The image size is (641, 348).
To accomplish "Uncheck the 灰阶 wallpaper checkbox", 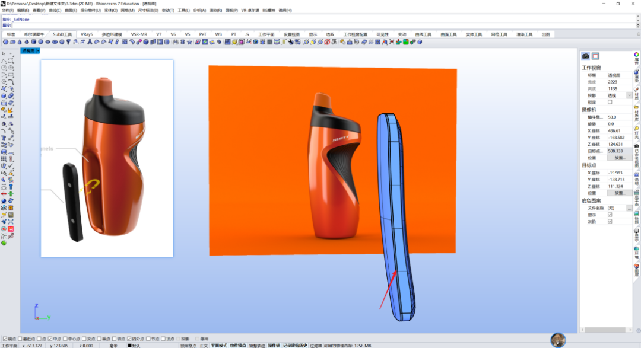I will (610, 221).
